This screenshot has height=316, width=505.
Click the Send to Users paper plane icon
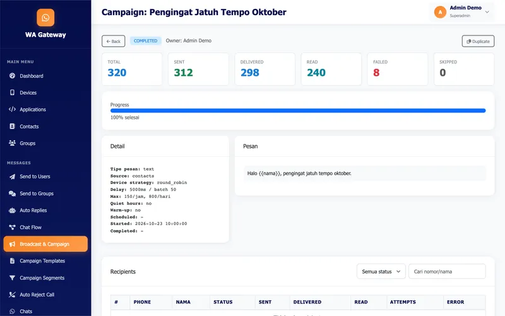12,177
